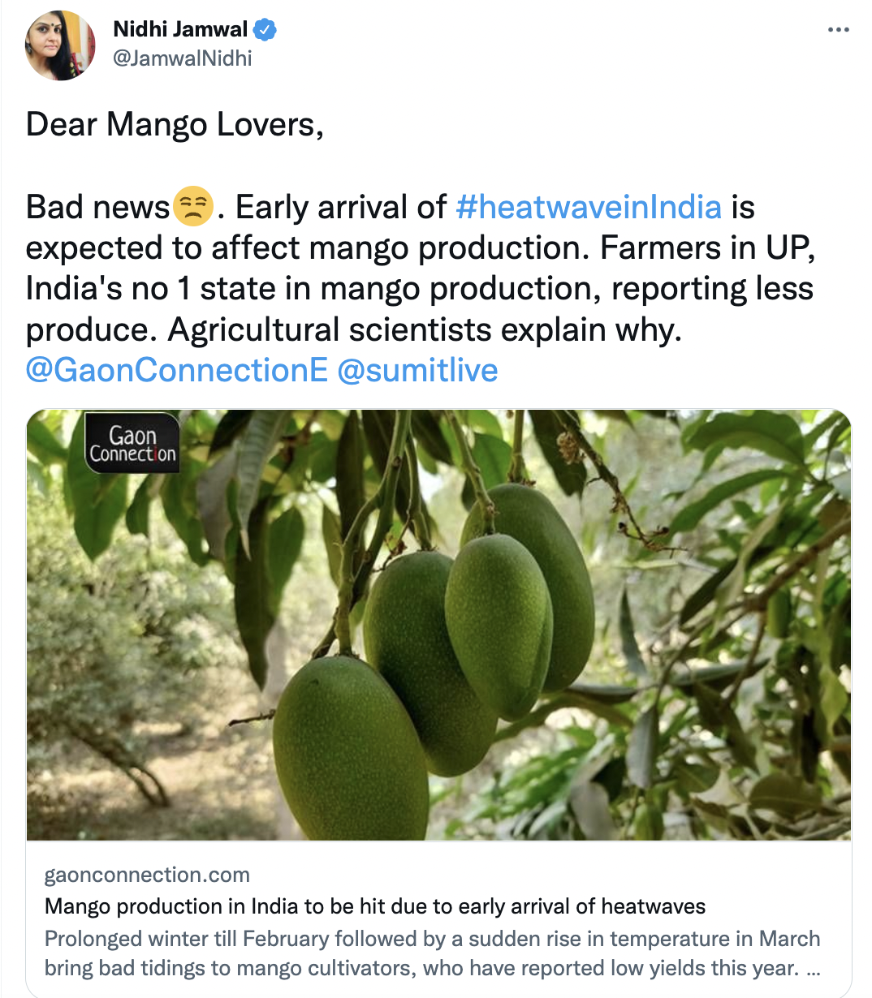Image resolution: width=872 pixels, height=998 pixels.
Task: Open the #heatwaveinIndia hashtag
Action: tap(589, 207)
